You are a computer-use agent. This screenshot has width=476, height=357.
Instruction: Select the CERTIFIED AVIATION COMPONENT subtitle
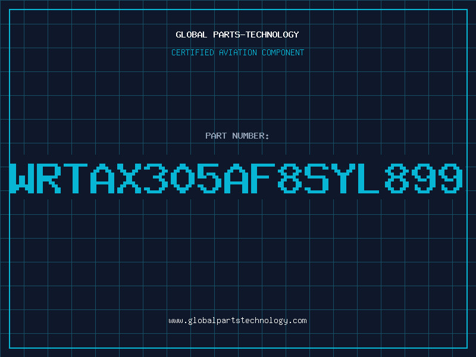click(237, 52)
